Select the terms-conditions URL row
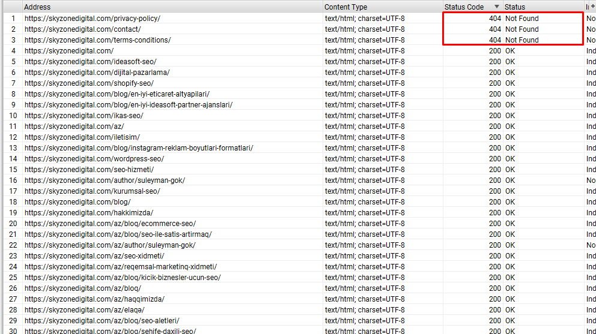 point(97,40)
